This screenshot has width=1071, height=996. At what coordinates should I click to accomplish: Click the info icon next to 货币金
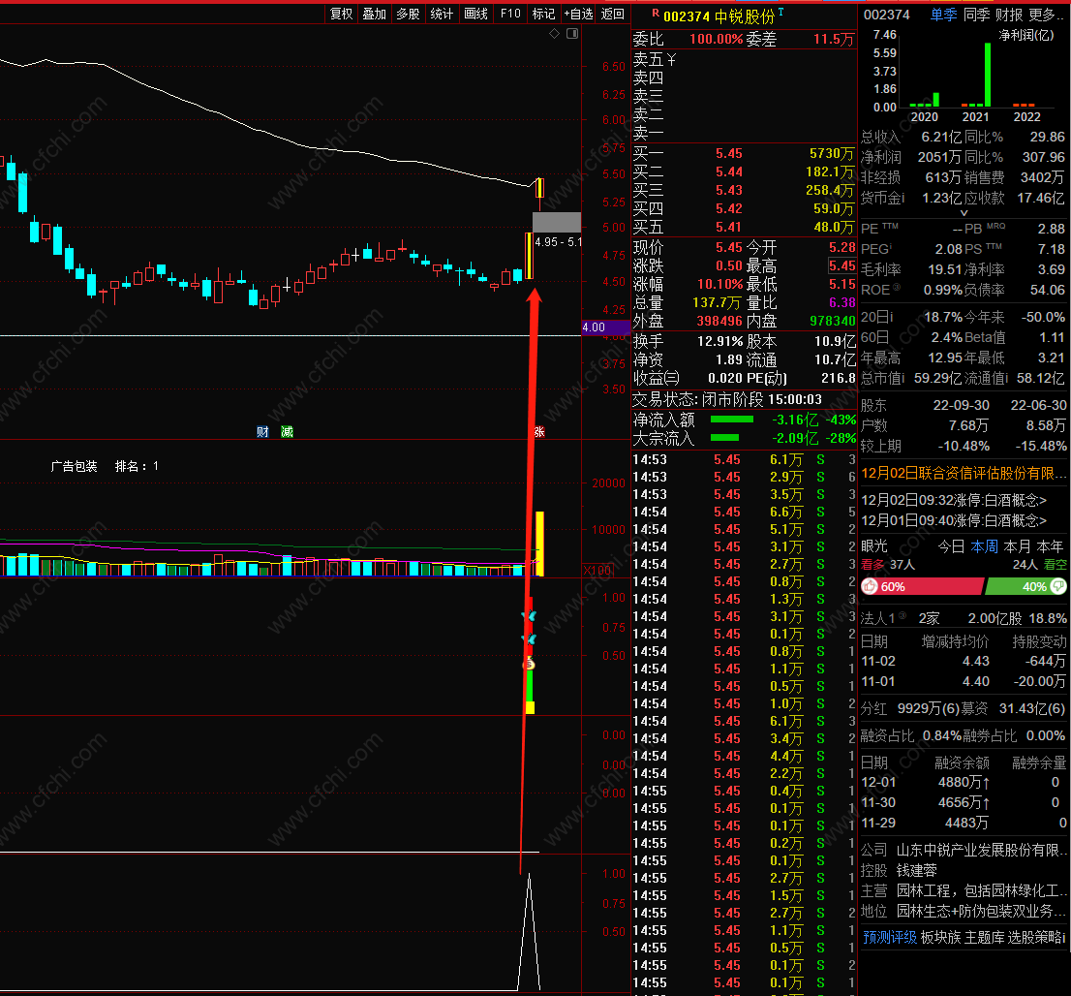click(x=903, y=197)
